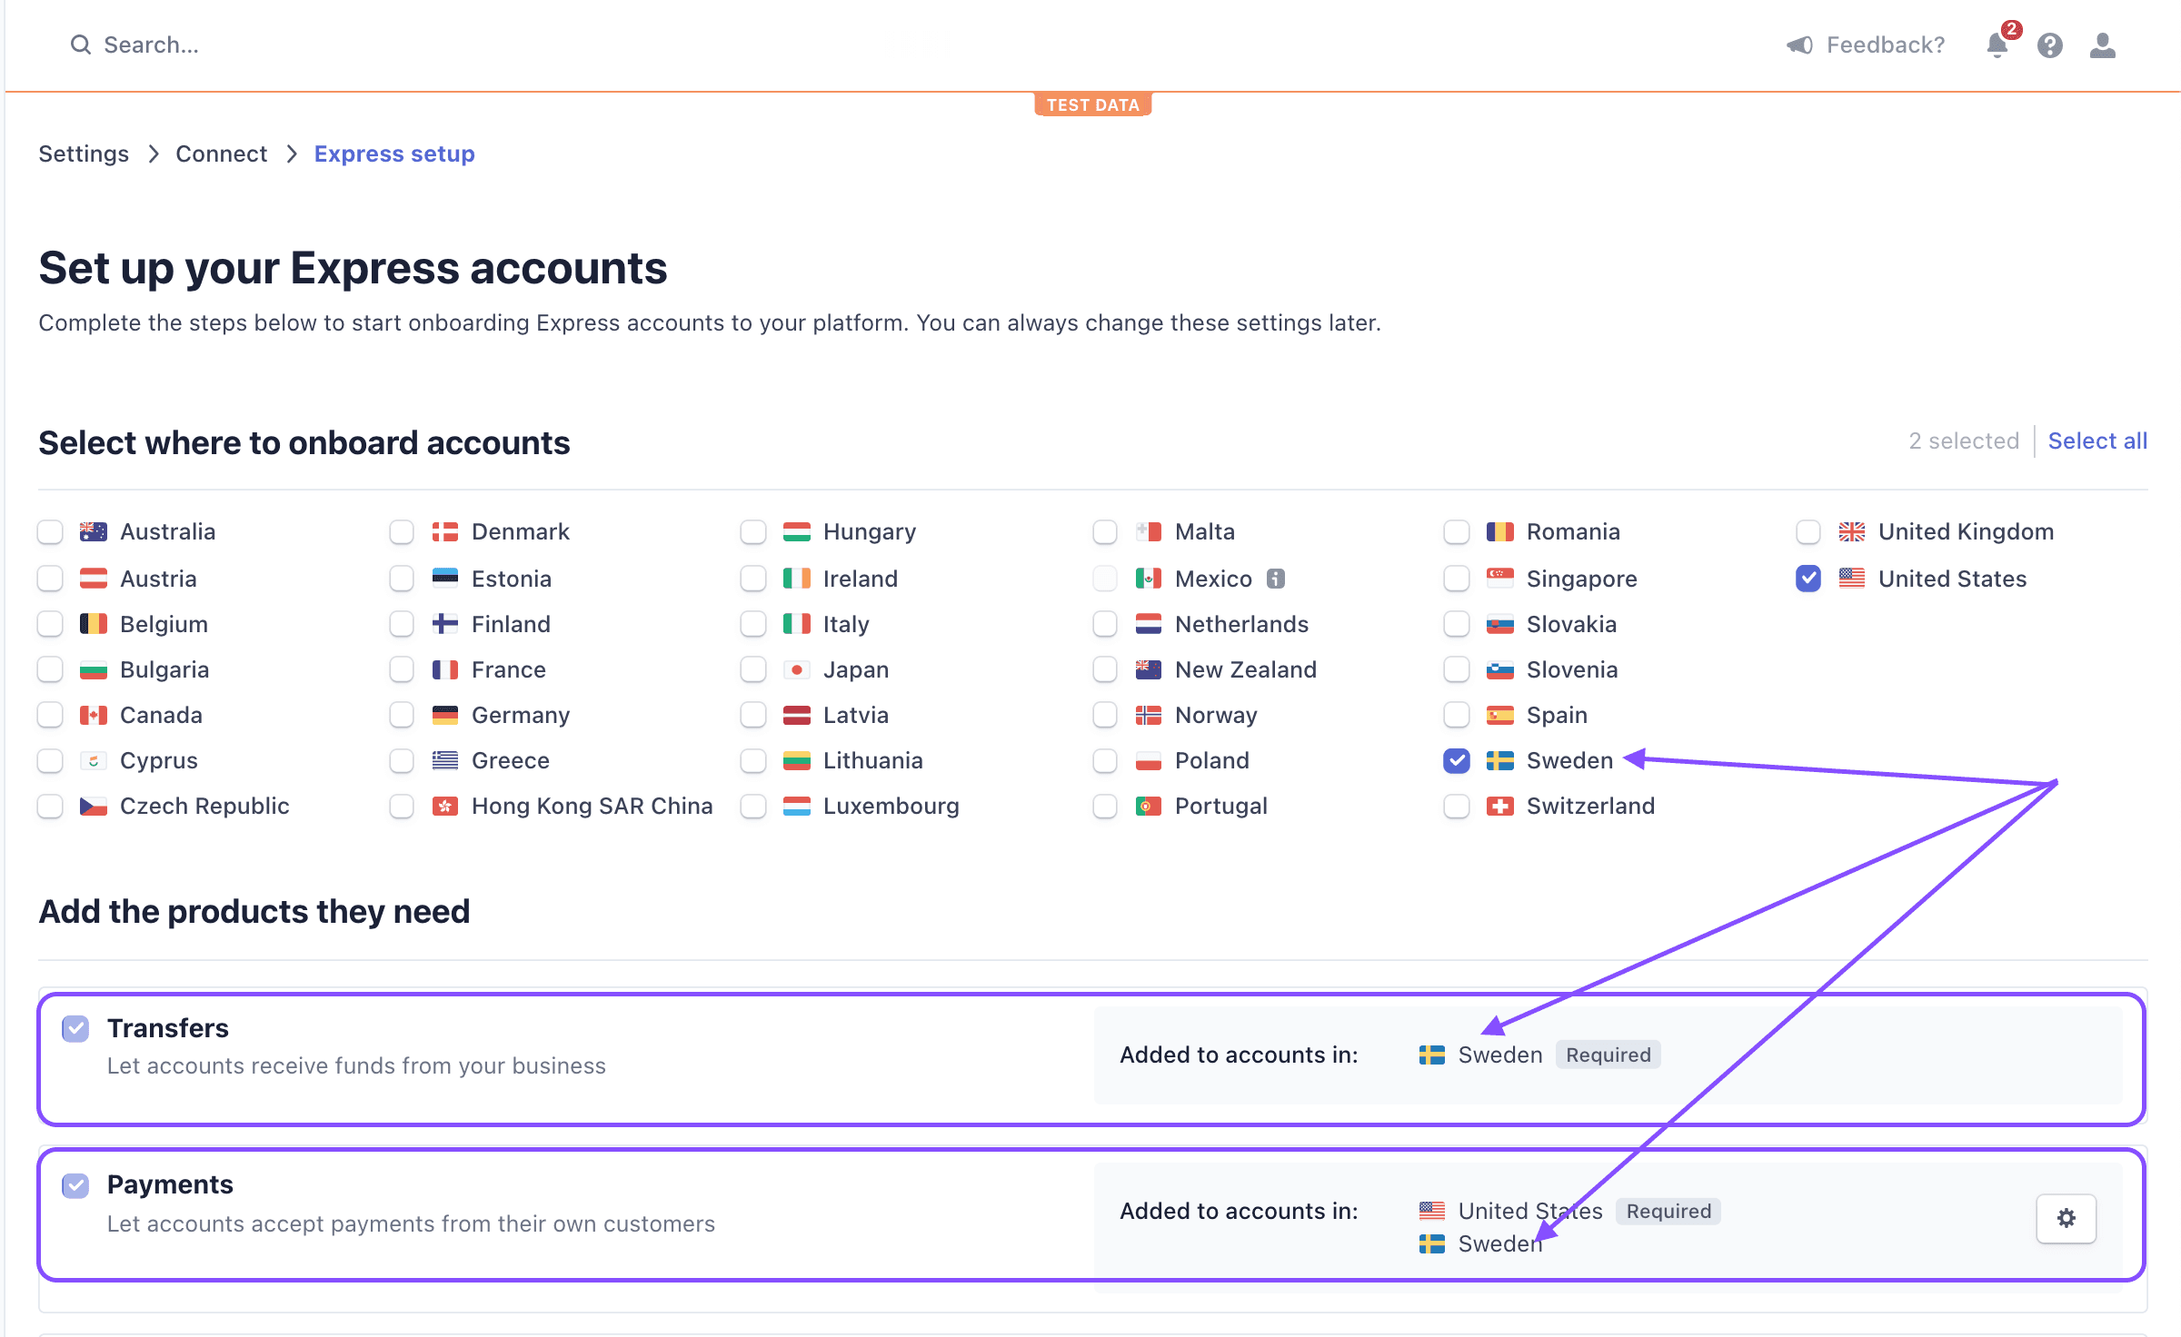Screen dimensions: 2181x1337
Task: Click the Canada flag icon
Action: pyautogui.click(x=94, y=715)
